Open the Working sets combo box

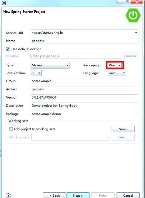pos(71,137)
